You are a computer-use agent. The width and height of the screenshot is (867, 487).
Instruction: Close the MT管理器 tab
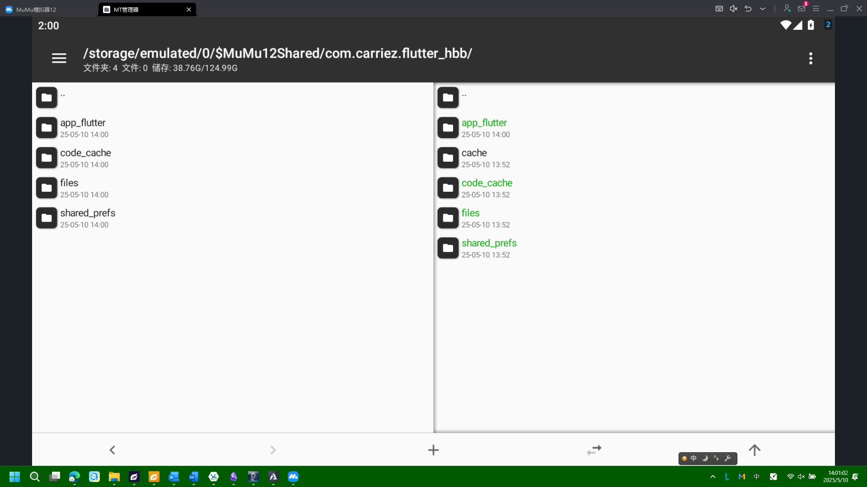click(189, 9)
